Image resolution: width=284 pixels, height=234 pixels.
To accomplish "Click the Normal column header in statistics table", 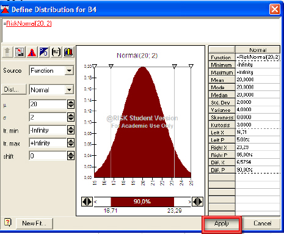I will click(x=258, y=50).
